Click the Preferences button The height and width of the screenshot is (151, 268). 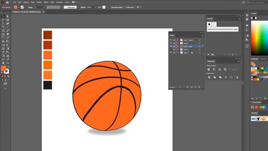click(x=130, y=8)
